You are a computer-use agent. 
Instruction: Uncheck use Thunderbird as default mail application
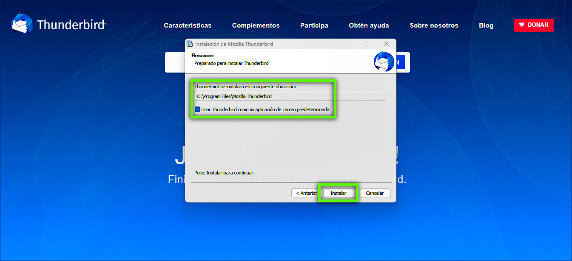tap(198, 109)
